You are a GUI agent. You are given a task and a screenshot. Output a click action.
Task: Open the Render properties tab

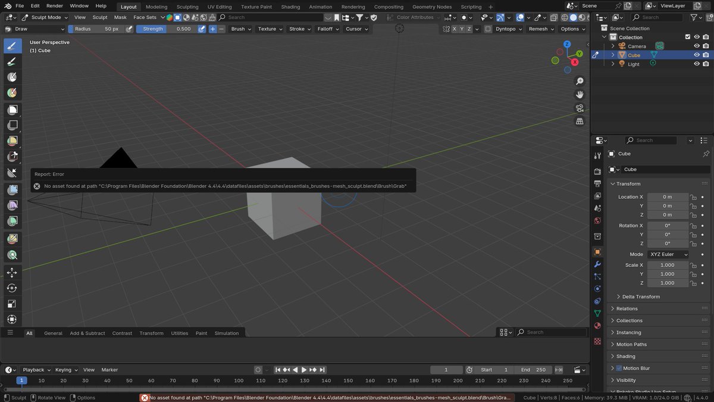[597, 172]
